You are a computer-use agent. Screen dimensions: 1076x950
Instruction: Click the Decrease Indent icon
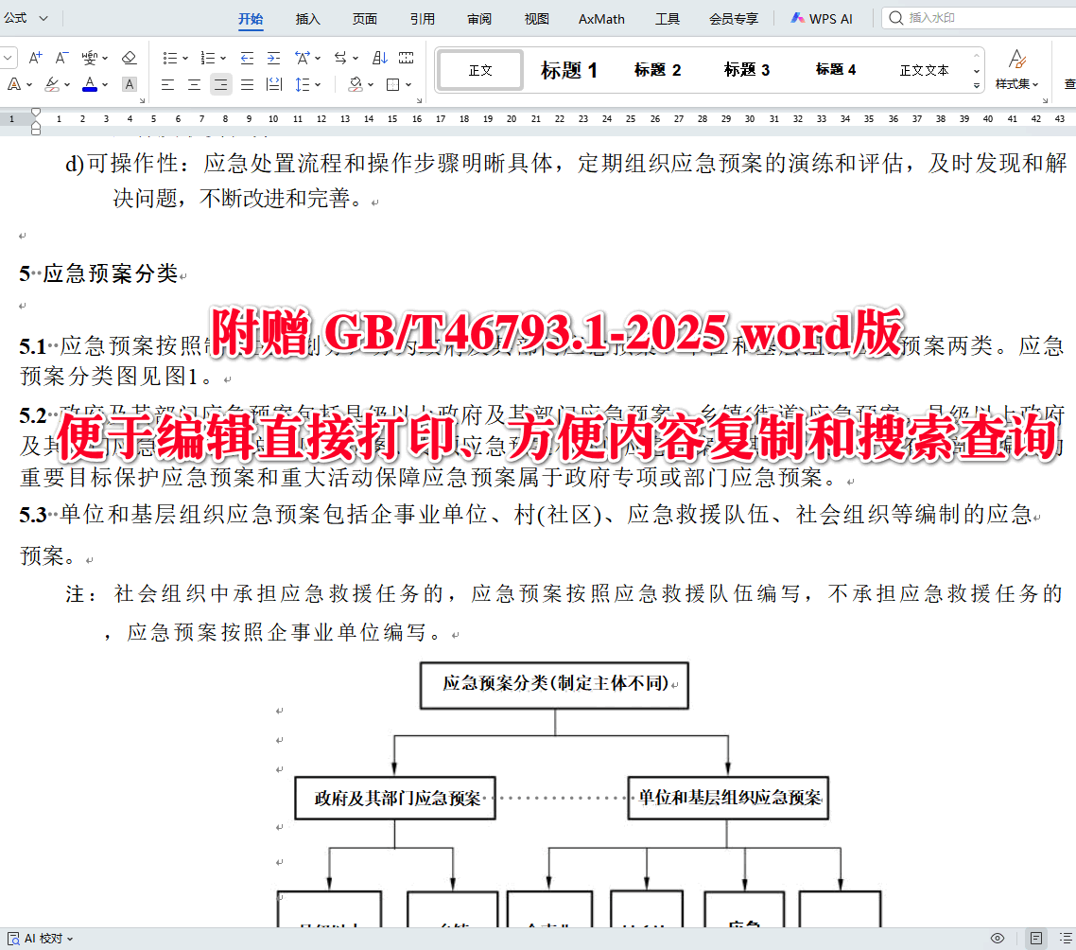point(246,58)
